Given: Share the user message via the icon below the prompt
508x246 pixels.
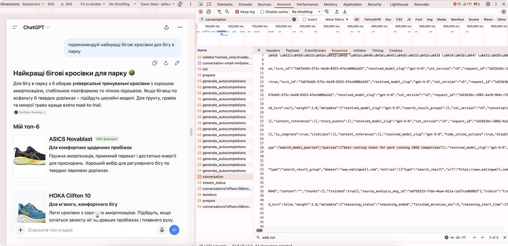Looking at the screenshot, I should tap(166, 63).
